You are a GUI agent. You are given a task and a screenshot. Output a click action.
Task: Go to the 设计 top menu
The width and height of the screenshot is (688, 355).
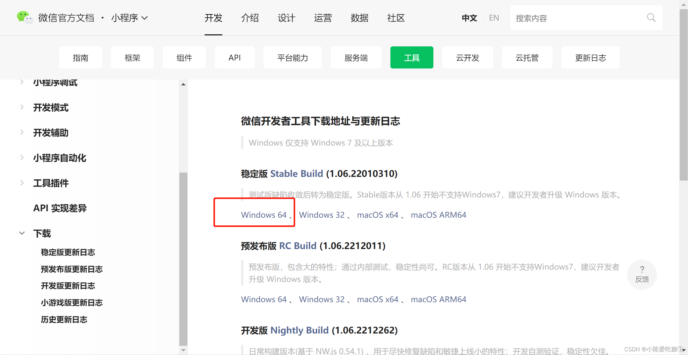pos(286,18)
